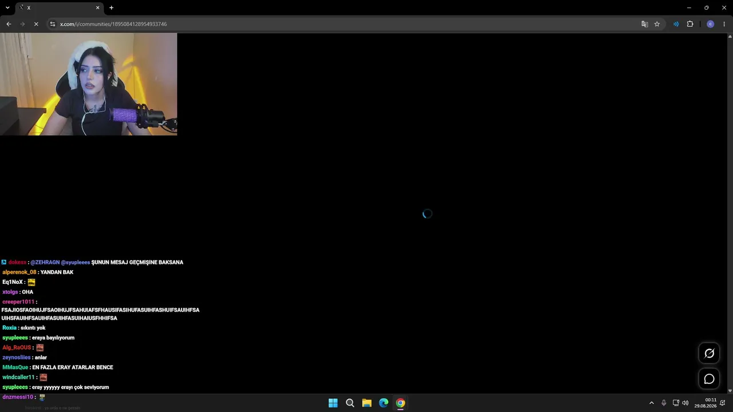
Task: Click the windcaller11 chat username
Action: click(18, 377)
